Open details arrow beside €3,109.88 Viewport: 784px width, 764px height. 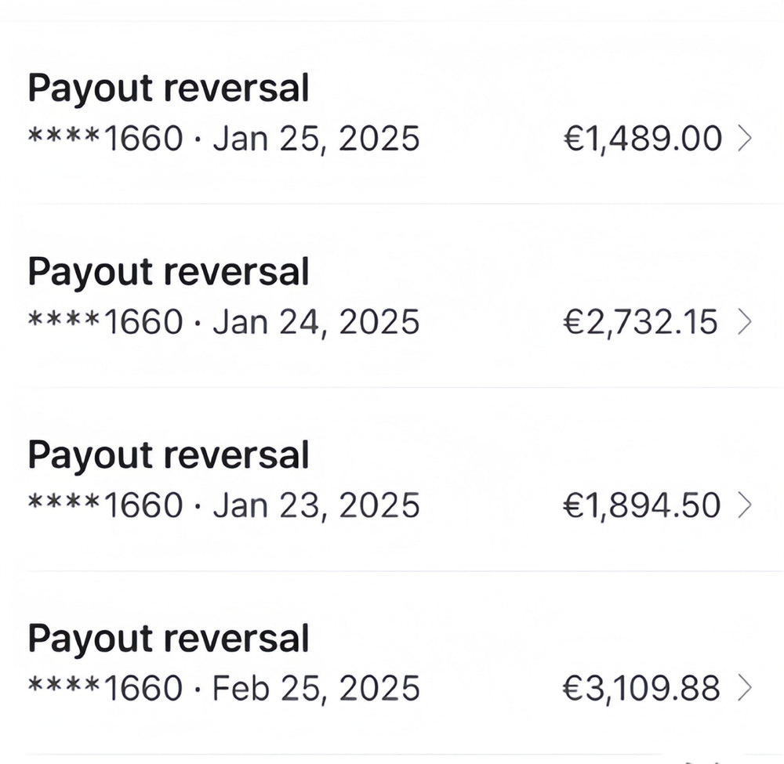(746, 689)
